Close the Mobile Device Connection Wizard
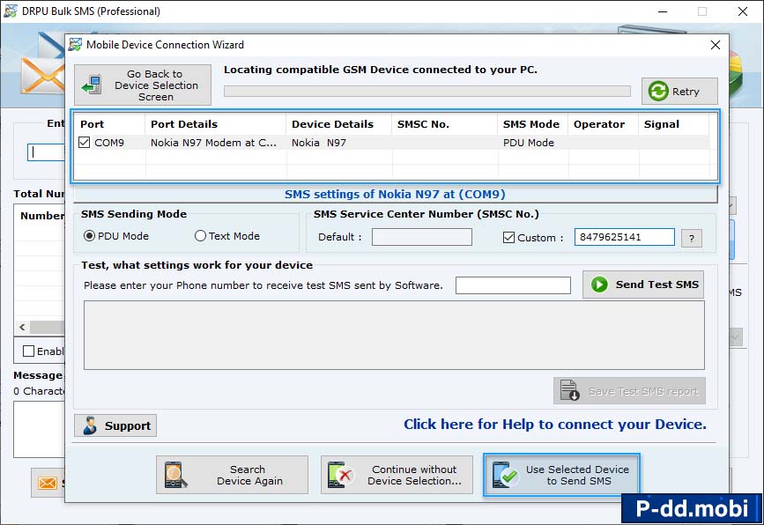Image resolution: width=764 pixels, height=525 pixels. pyautogui.click(x=716, y=45)
